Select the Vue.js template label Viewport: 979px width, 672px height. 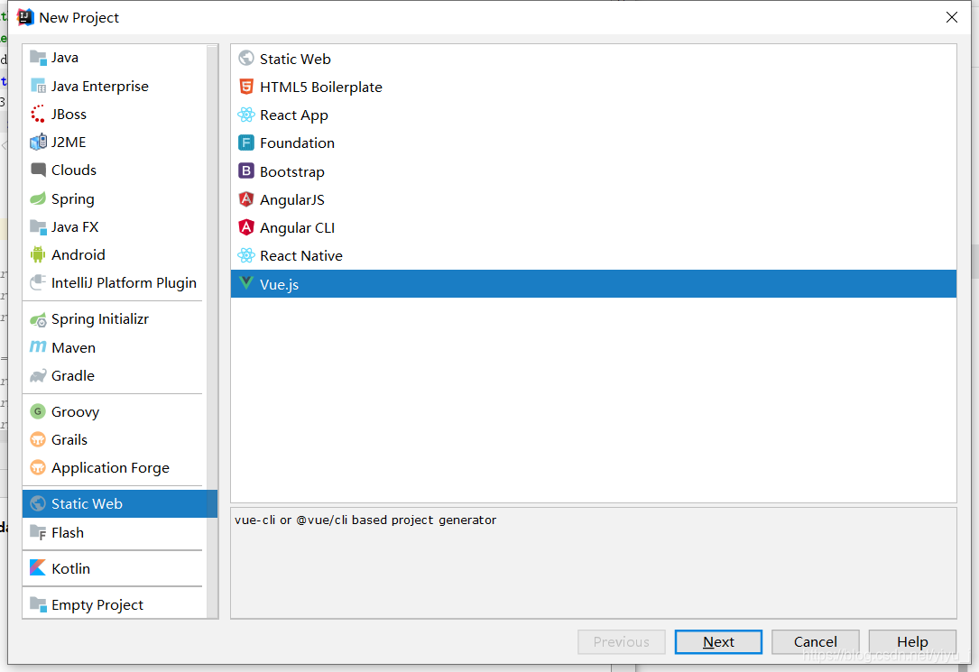click(x=279, y=284)
